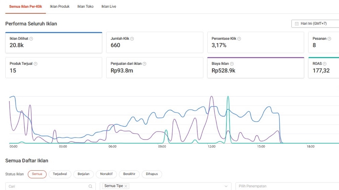The image size is (339, 190).
Task: Toggle the Iklan Dilihat metric card
Action: pyautogui.click(x=54, y=43)
